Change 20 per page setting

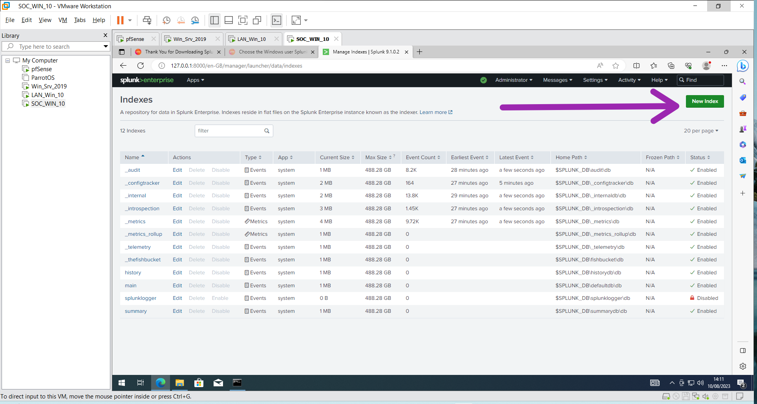[x=701, y=131]
